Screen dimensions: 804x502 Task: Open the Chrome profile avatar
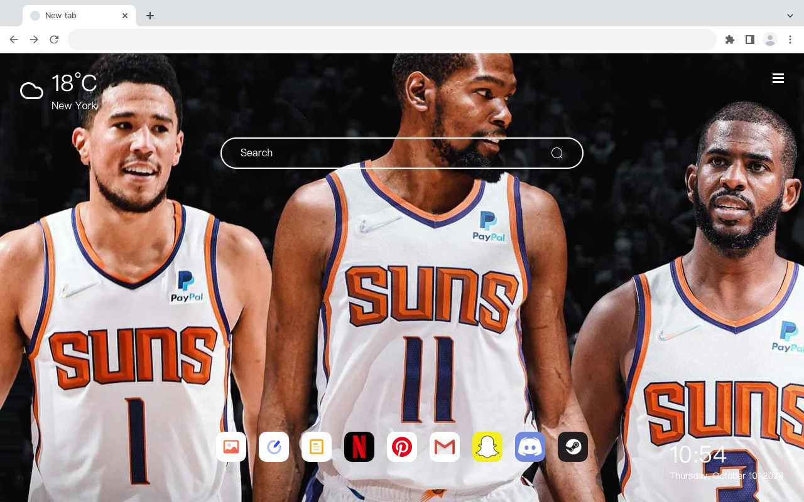770,40
